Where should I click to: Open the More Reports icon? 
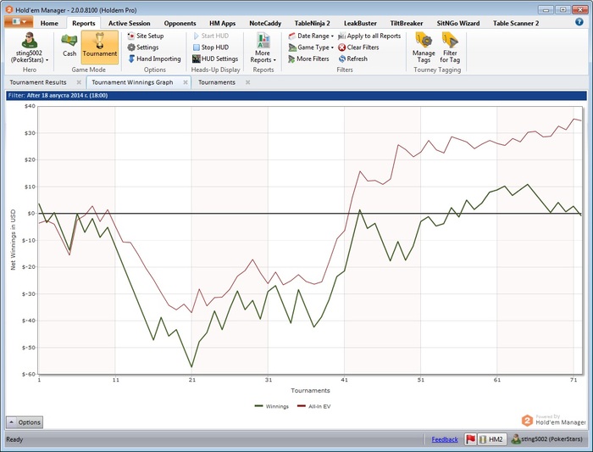click(263, 40)
